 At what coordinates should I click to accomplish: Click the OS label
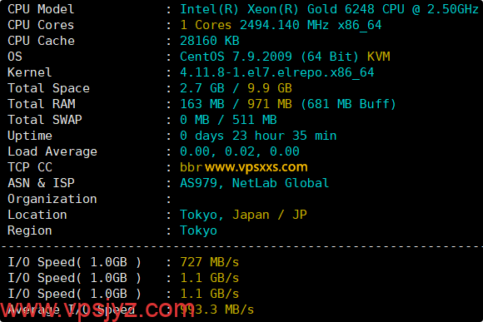point(15,57)
